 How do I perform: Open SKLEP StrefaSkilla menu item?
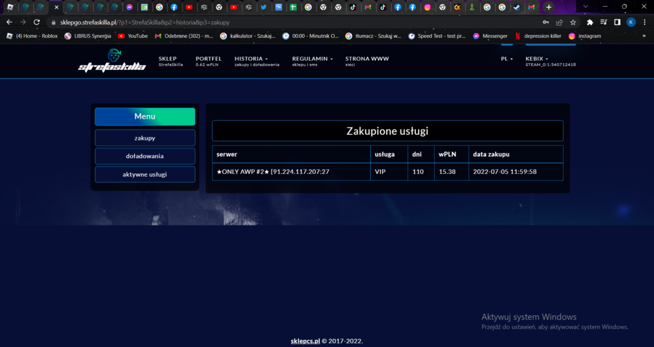171,61
